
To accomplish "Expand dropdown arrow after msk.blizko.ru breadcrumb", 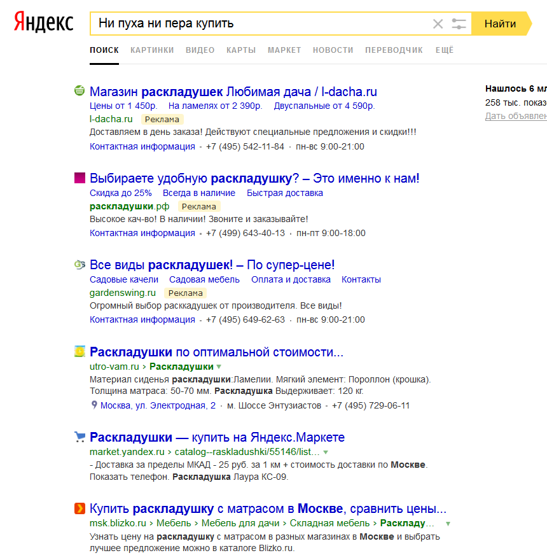I will 448,524.
